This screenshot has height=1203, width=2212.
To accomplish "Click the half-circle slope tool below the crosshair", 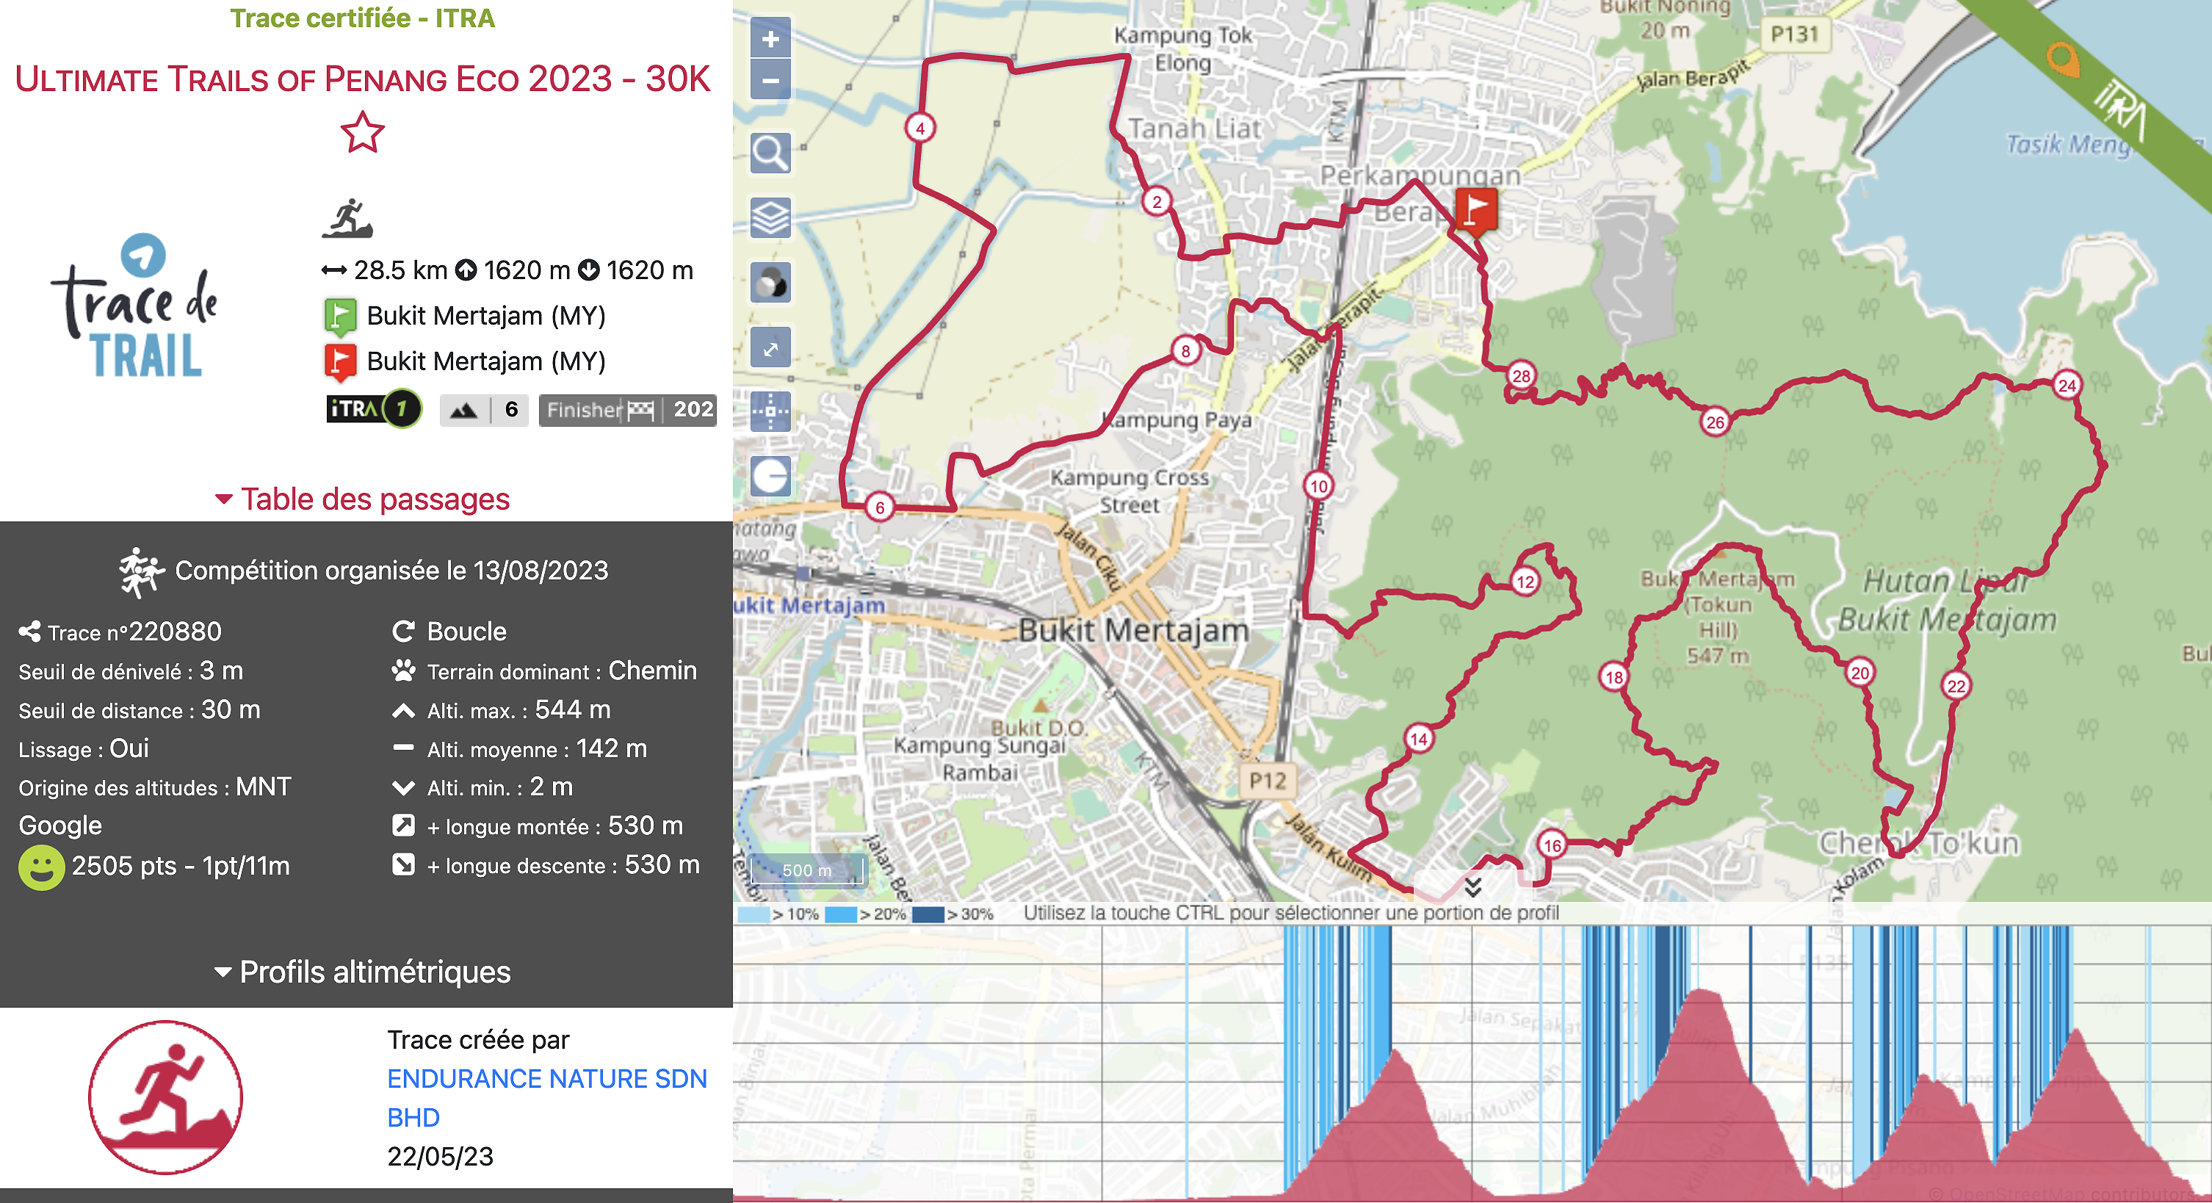I will pos(770,477).
